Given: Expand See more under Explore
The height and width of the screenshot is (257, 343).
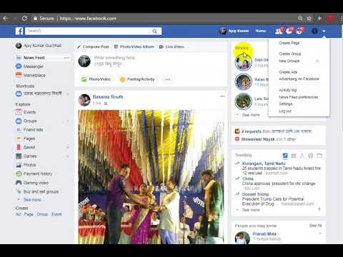Looking at the screenshot, I should click(x=32, y=200).
